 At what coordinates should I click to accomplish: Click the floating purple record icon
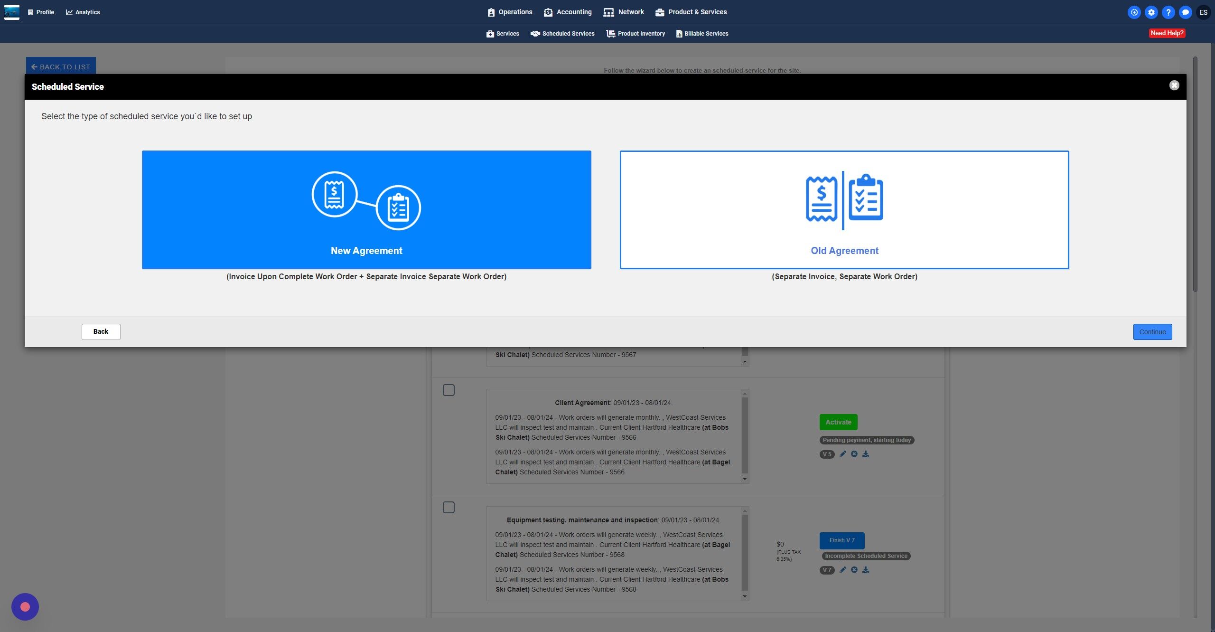click(25, 607)
